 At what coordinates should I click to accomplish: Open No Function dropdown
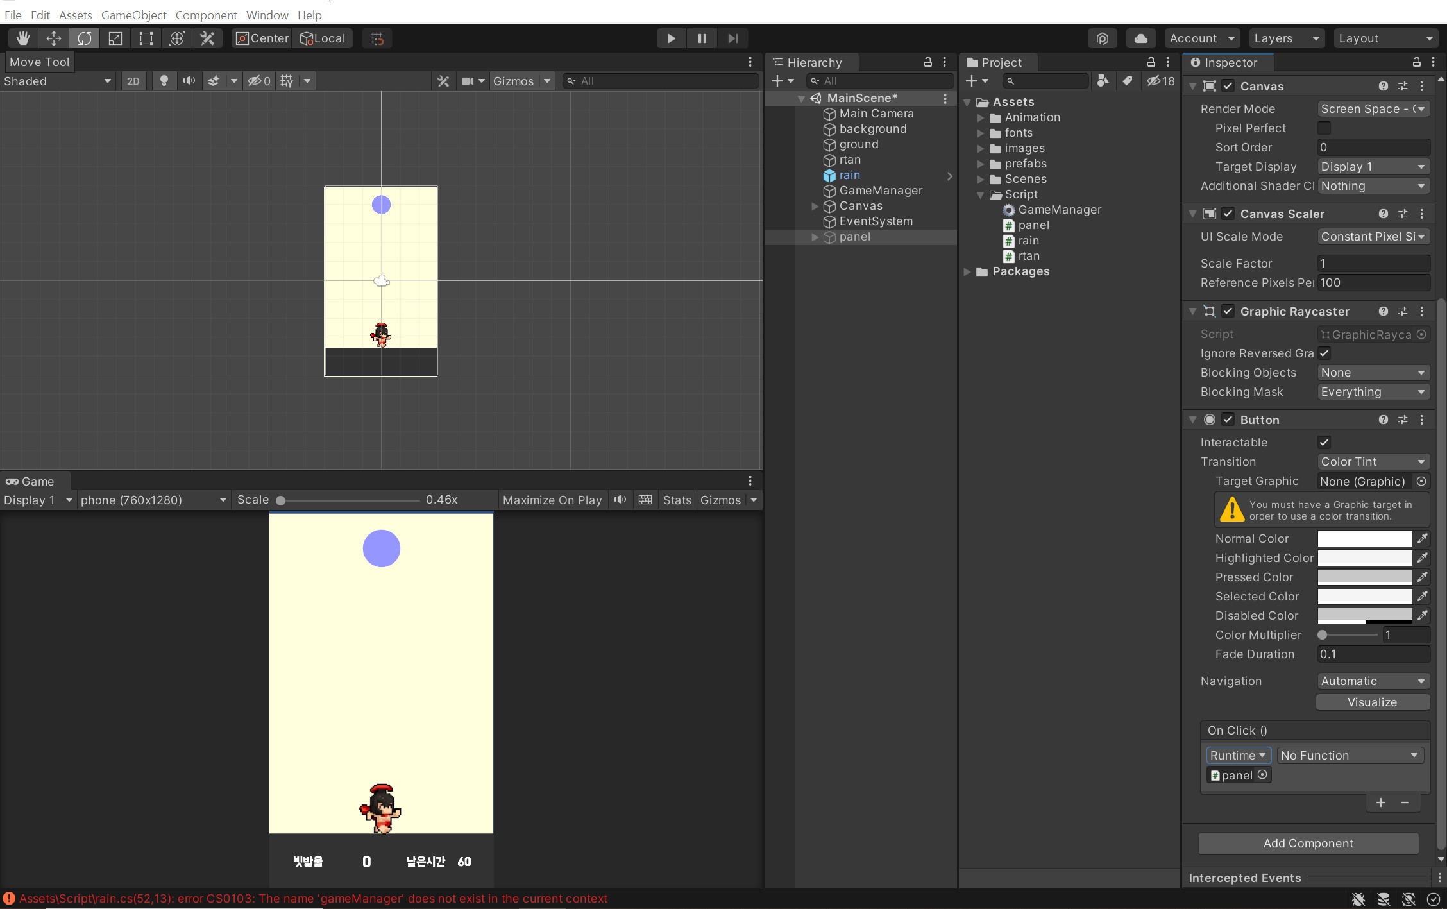point(1350,756)
